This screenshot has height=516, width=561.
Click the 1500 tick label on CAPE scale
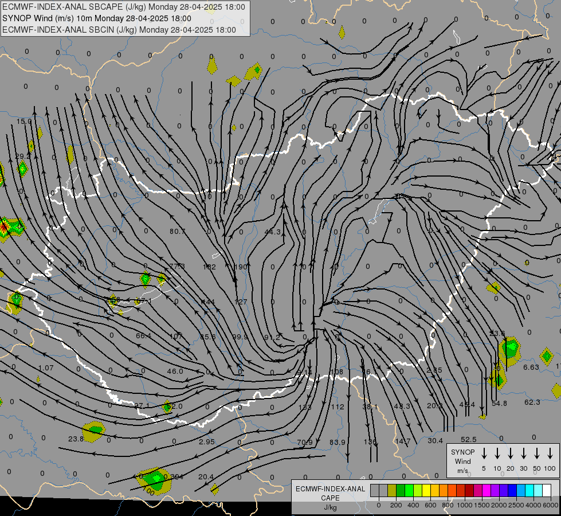[x=481, y=505]
